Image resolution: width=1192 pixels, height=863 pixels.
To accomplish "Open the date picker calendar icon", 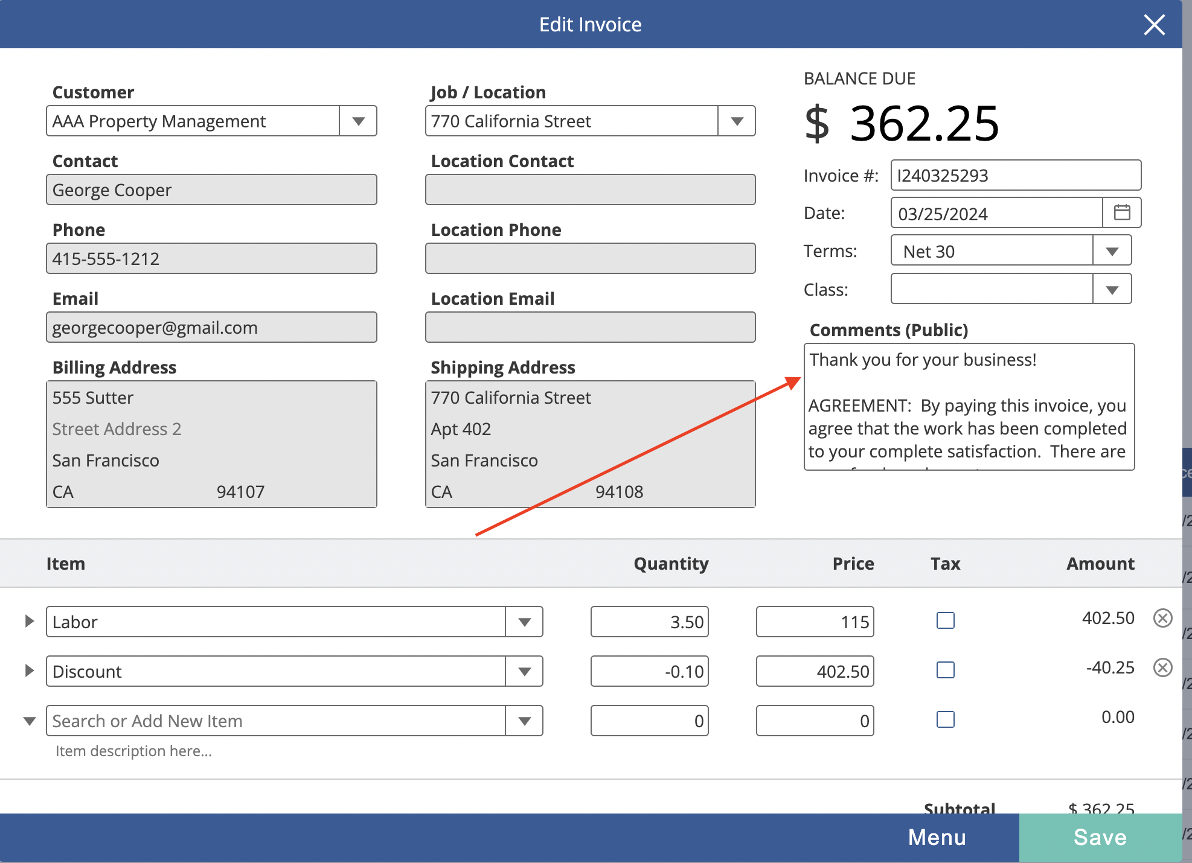I will point(1122,212).
